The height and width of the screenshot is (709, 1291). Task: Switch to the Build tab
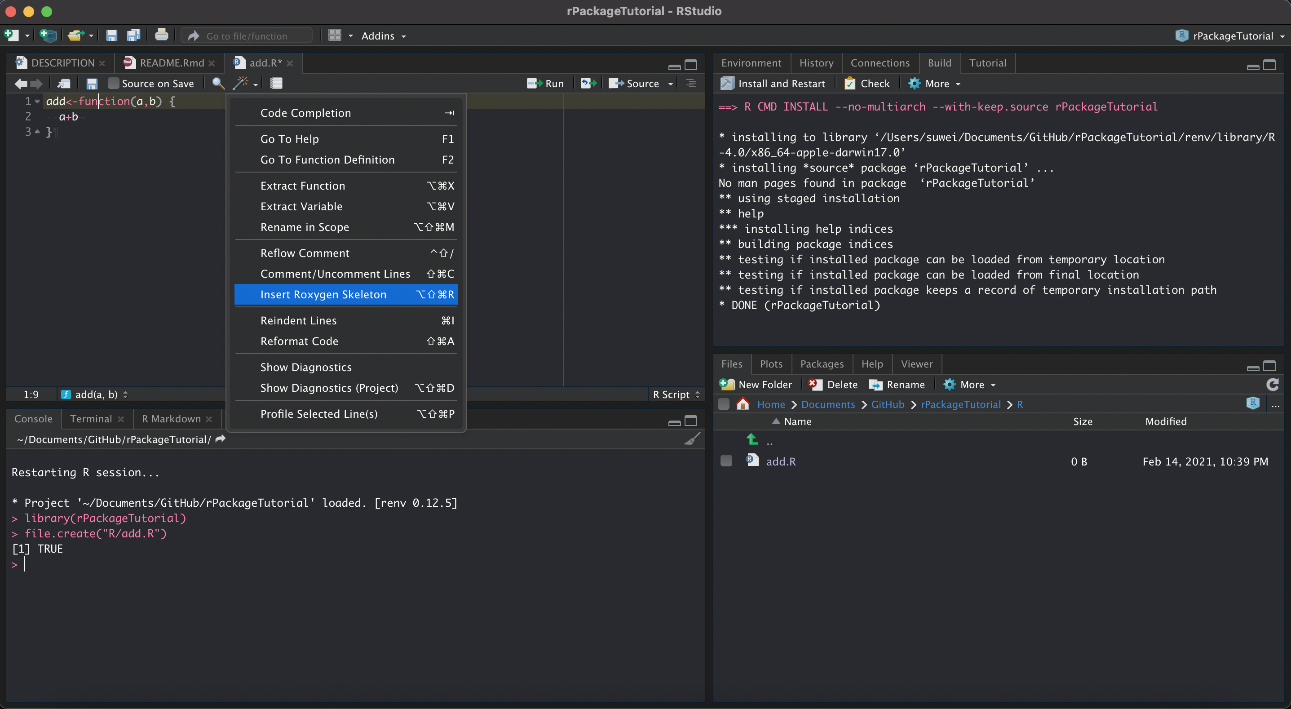click(x=939, y=62)
